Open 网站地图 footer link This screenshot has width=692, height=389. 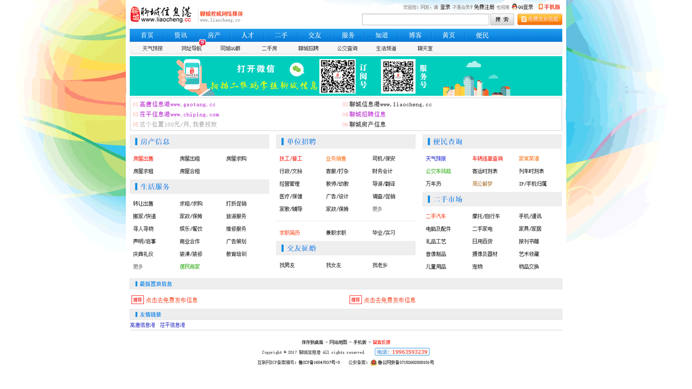click(338, 342)
